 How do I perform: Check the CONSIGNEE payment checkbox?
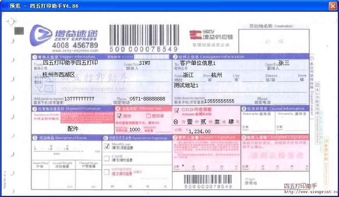[x=106, y=172]
